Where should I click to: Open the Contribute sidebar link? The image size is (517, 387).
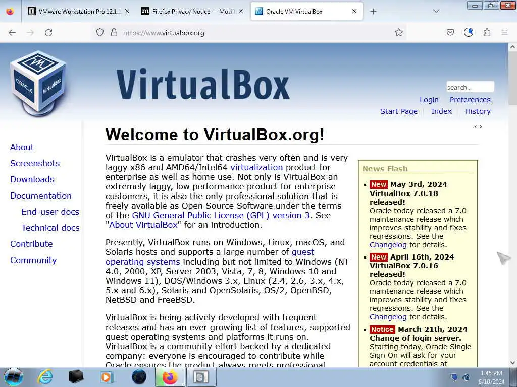(x=31, y=244)
